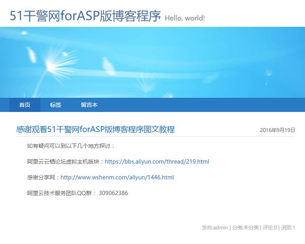
Task: Click the label 阿里云技术服务团队QQ群
Action: pos(59,193)
